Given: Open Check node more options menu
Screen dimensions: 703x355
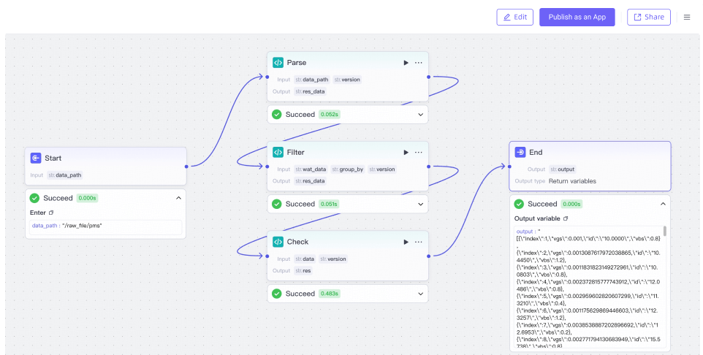Looking at the screenshot, I should [419, 242].
